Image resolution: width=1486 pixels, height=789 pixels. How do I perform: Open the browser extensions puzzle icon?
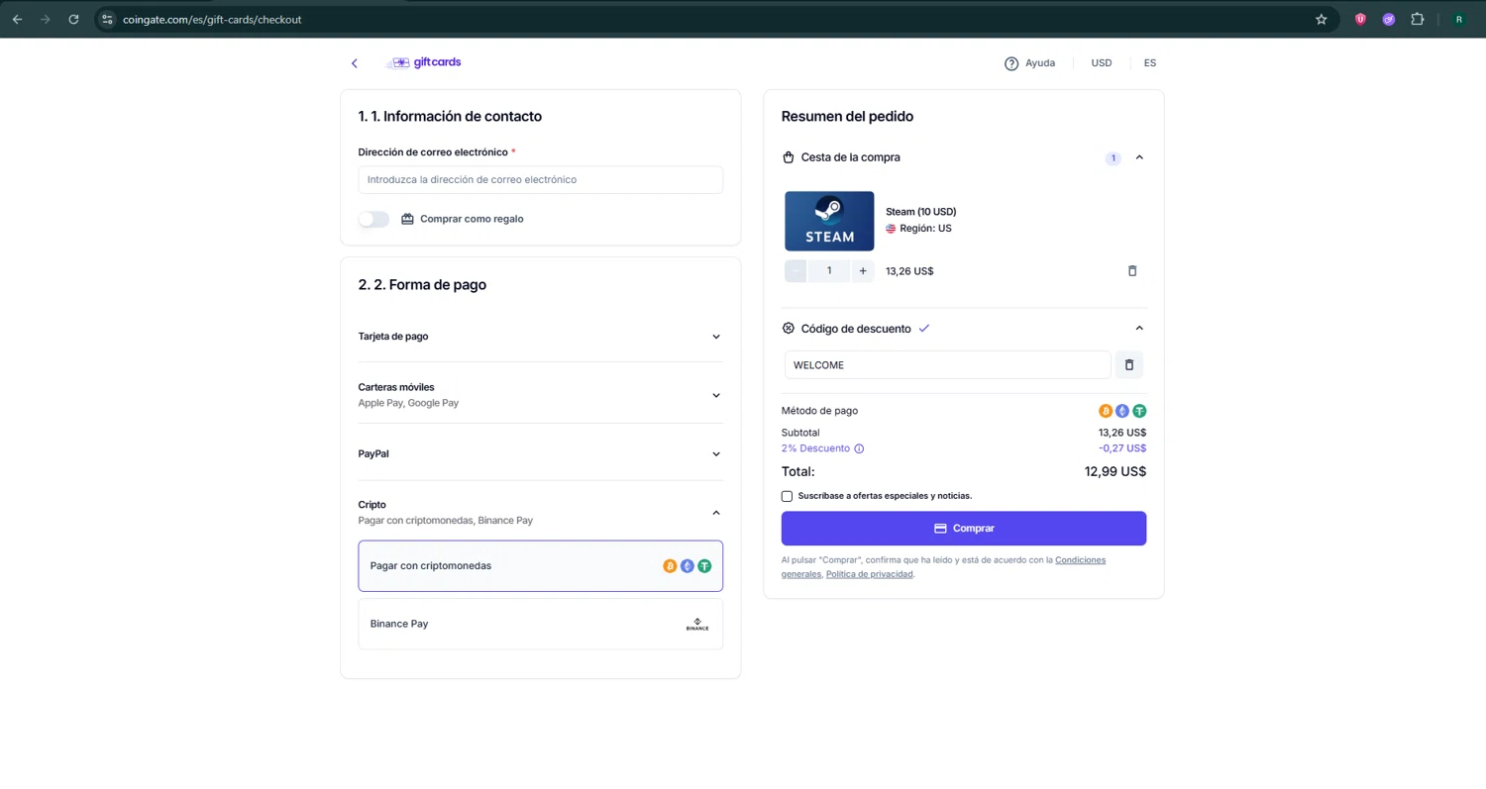[x=1418, y=19]
